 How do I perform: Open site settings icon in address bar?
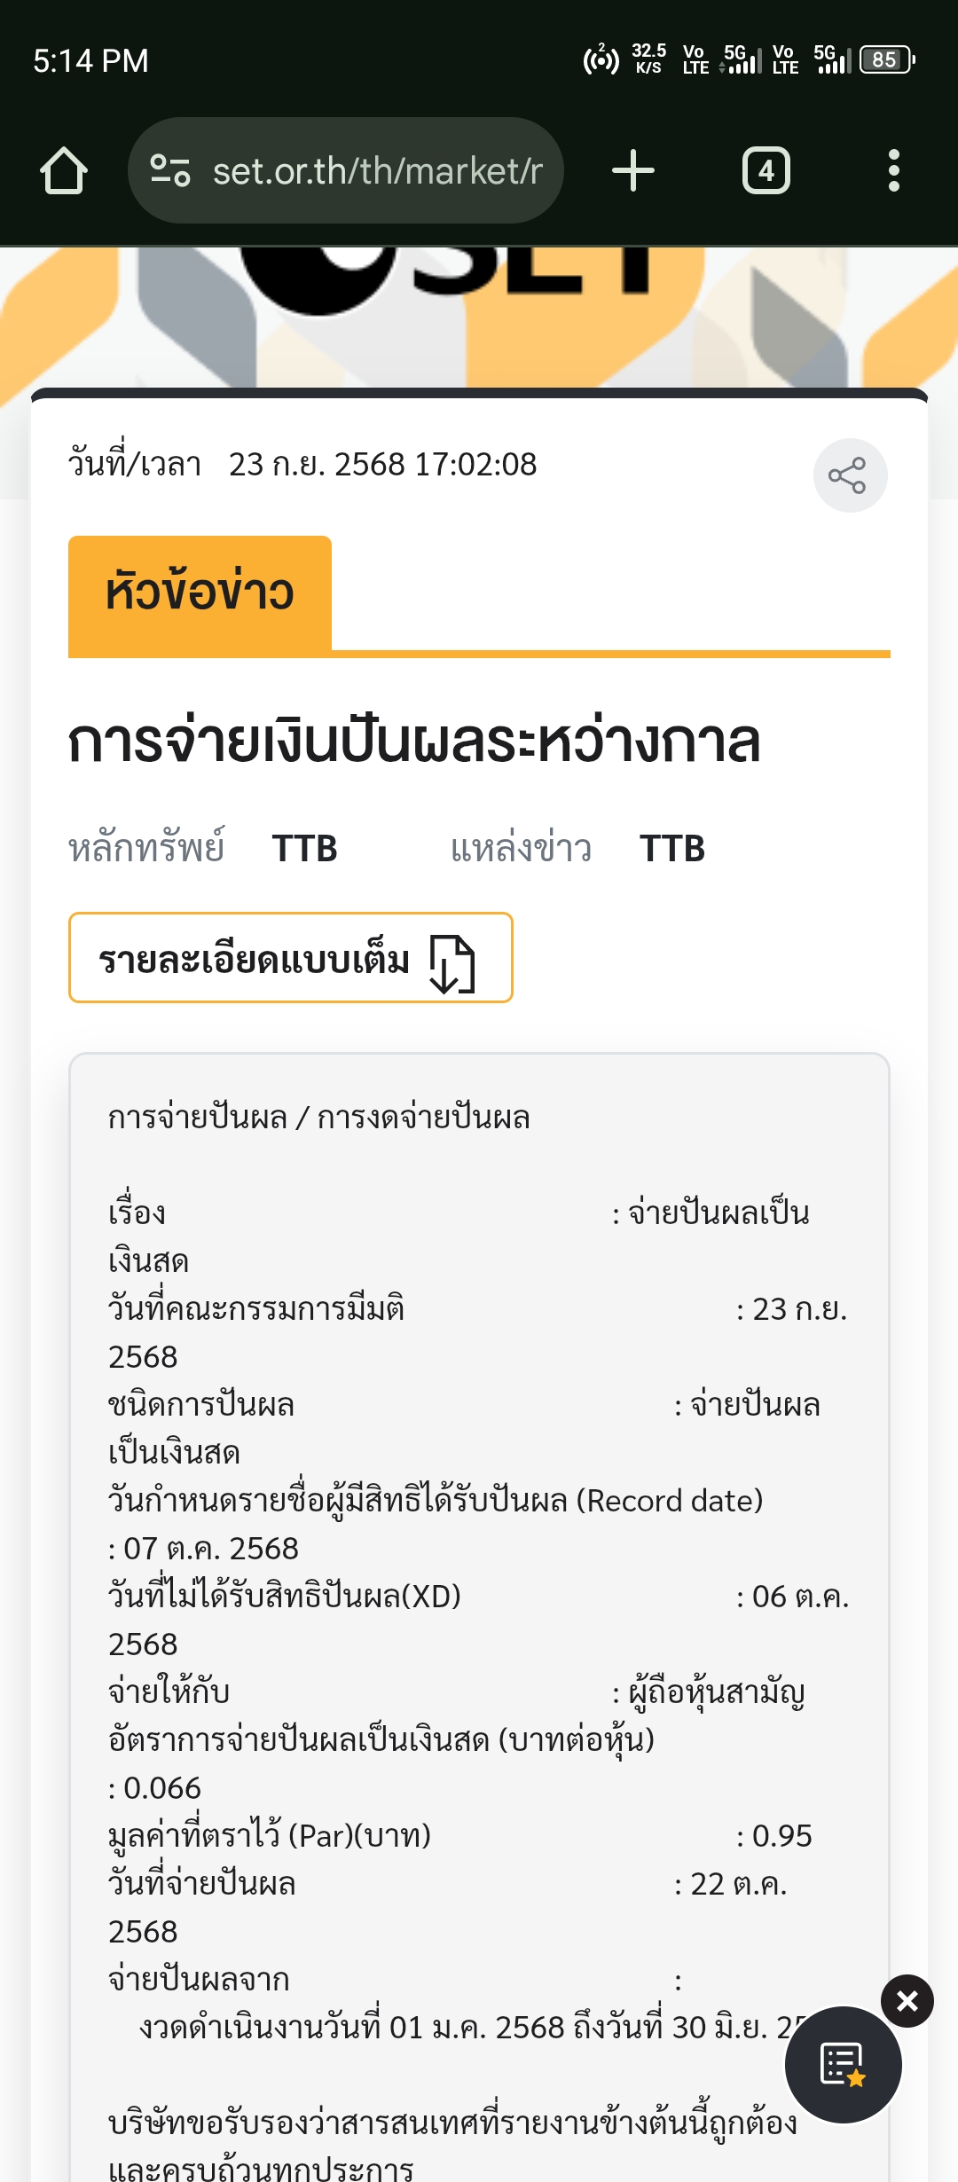(170, 170)
